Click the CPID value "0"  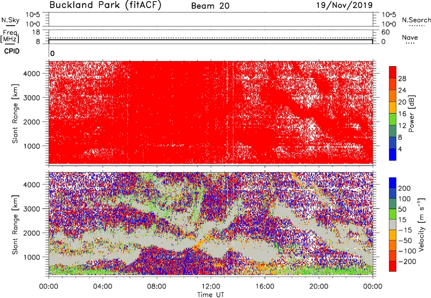(x=52, y=54)
